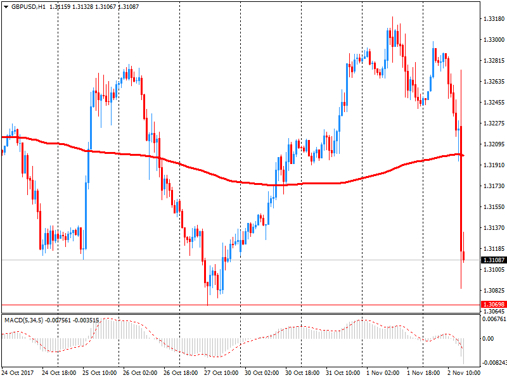Image resolution: width=507 pixels, height=380 pixels.
Task: Click the 25 Oct 10:00 time label
Action: (x=99, y=373)
